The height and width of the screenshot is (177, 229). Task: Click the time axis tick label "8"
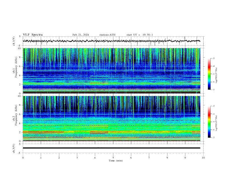(x=167, y=158)
